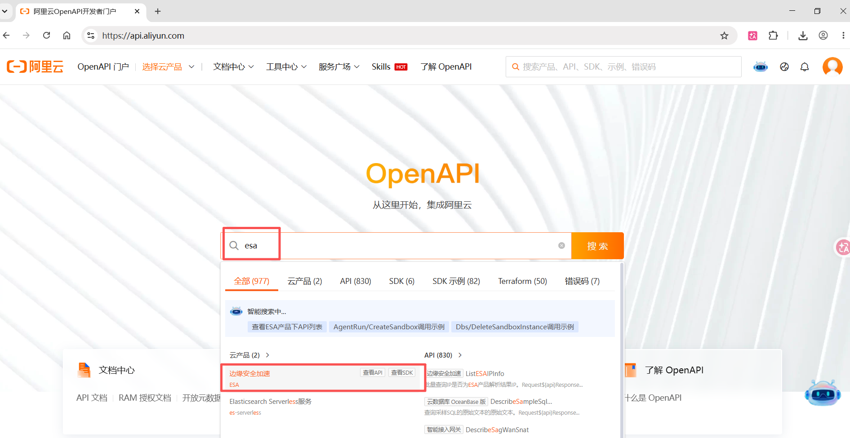
Task: Open the browser extensions puzzle icon
Action: pos(773,35)
